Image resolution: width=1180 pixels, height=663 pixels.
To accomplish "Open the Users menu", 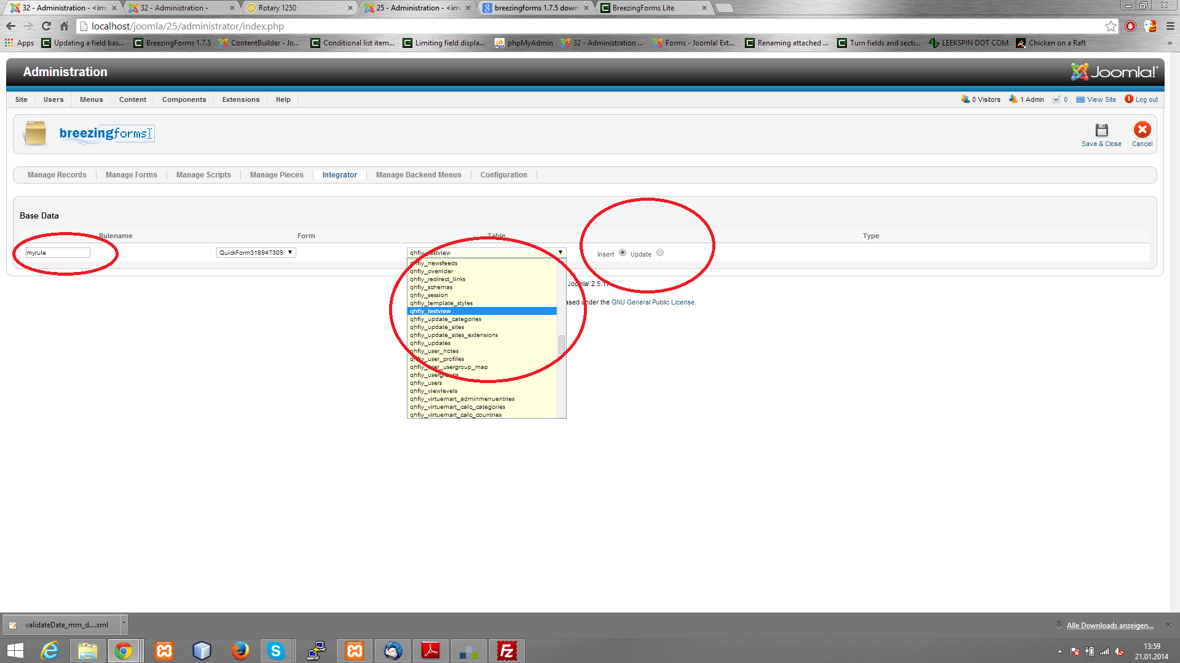I will [x=53, y=99].
